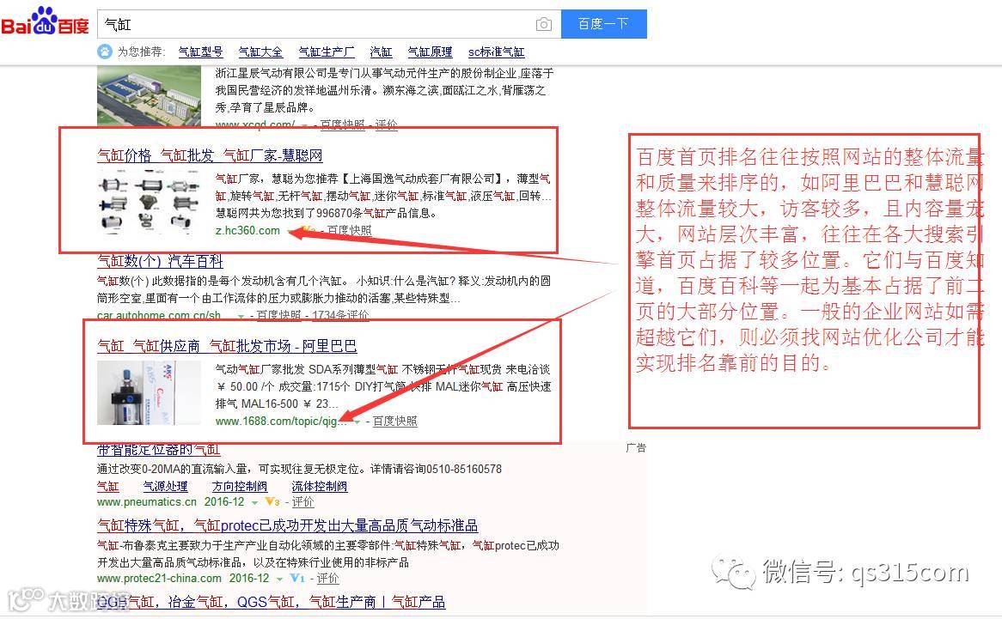This screenshot has width=1002, height=619.
Task: Click the 百度一下 search button
Action: coord(604,24)
